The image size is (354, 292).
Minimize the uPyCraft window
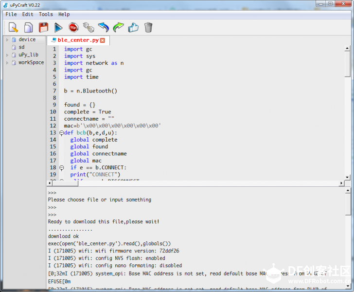click(321, 4)
